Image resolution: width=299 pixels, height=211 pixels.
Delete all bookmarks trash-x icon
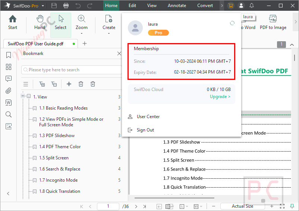(93, 84)
